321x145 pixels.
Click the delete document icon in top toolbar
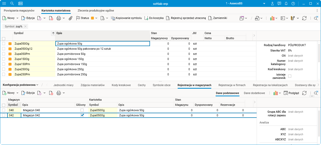(x=51, y=18)
